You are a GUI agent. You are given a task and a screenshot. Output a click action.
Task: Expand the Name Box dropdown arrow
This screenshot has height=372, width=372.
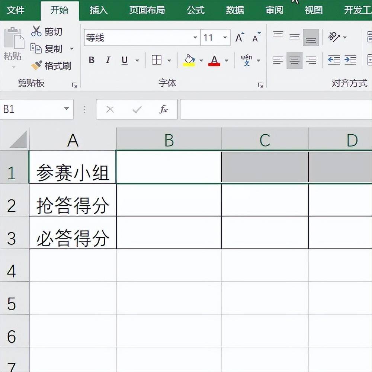click(x=67, y=109)
